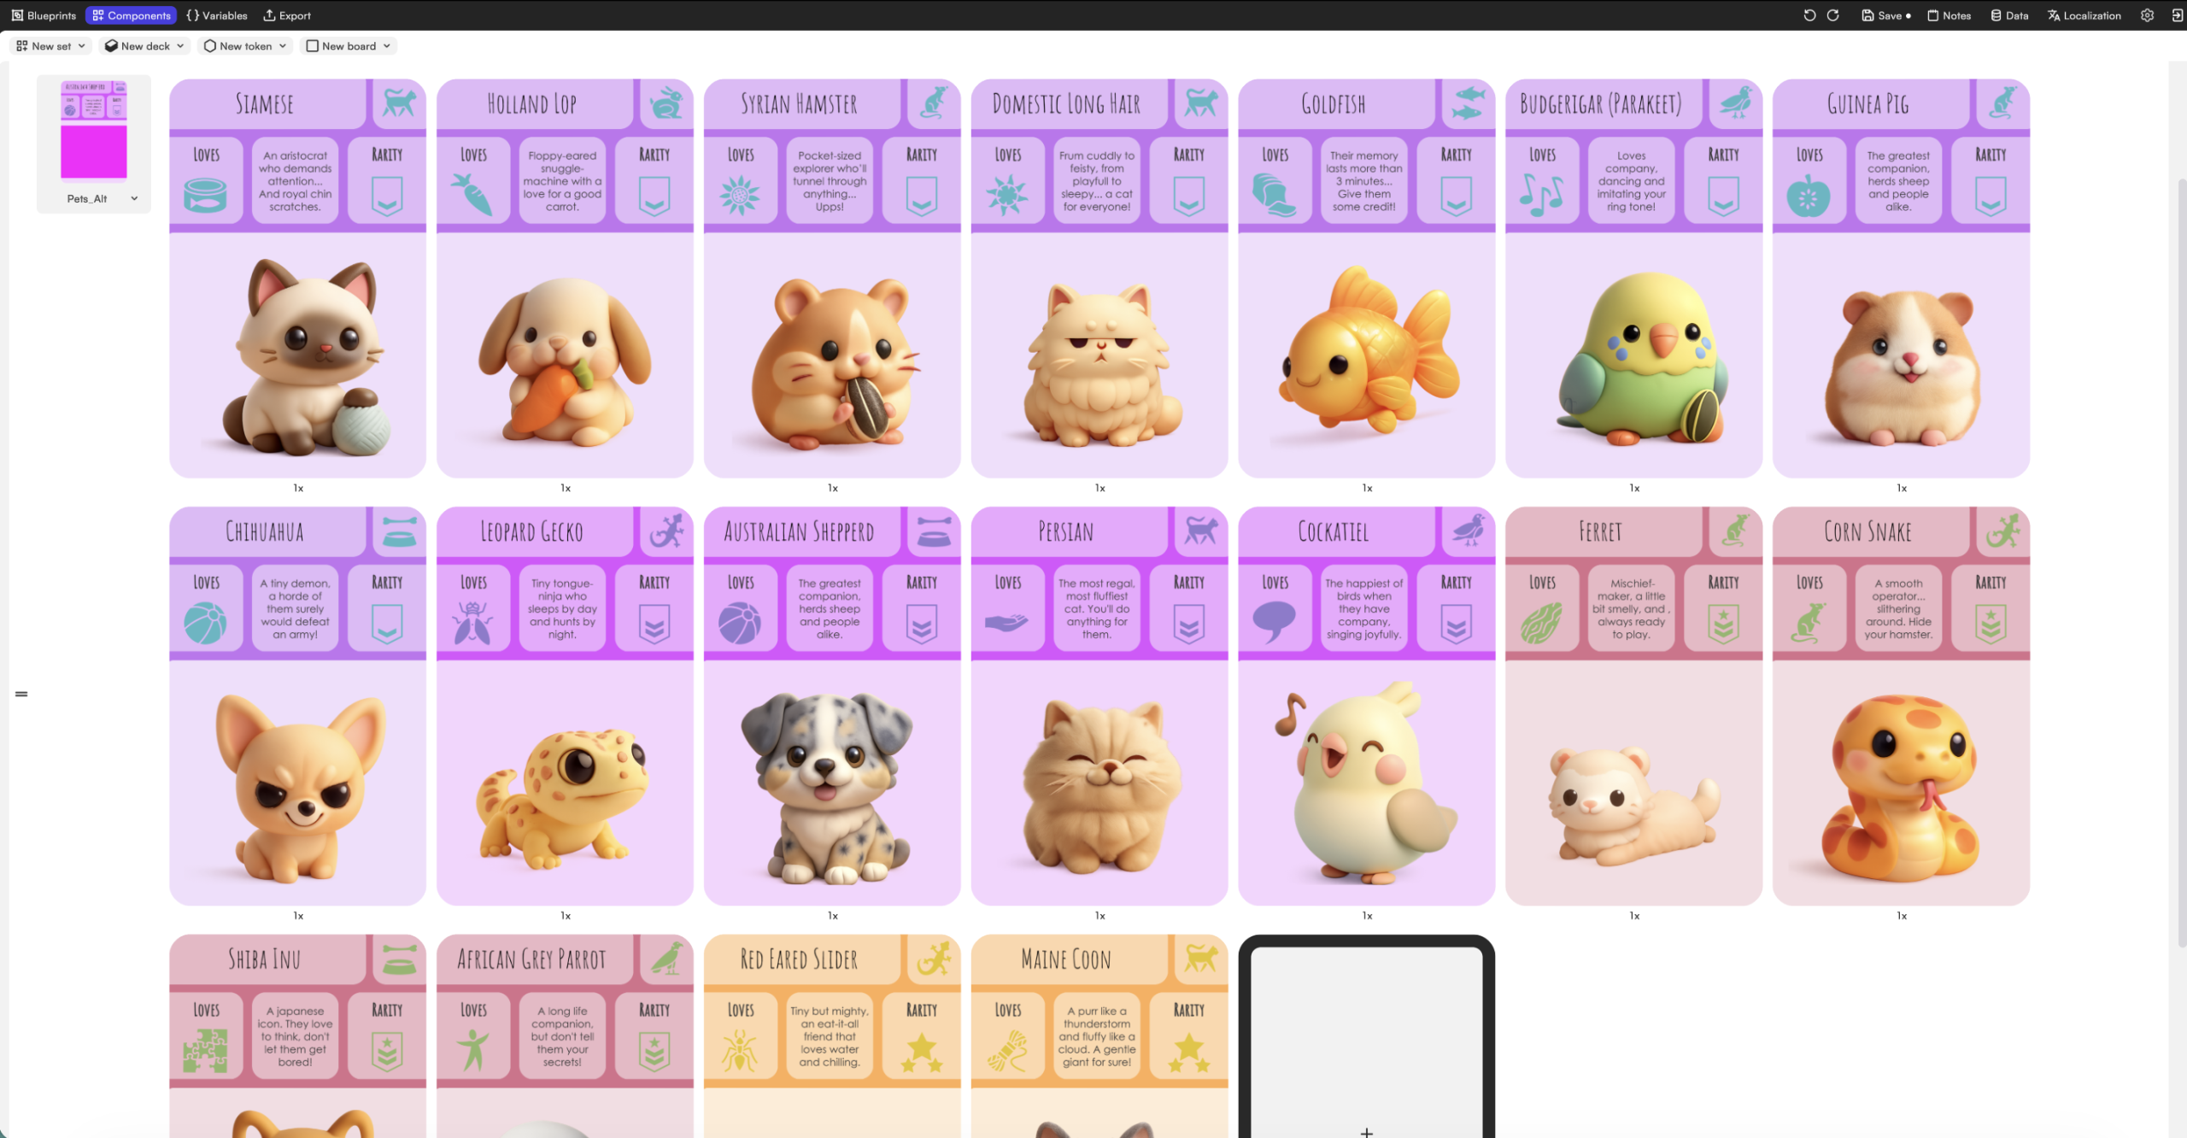Click the rabbit icon on Holland Lop card

(666, 103)
